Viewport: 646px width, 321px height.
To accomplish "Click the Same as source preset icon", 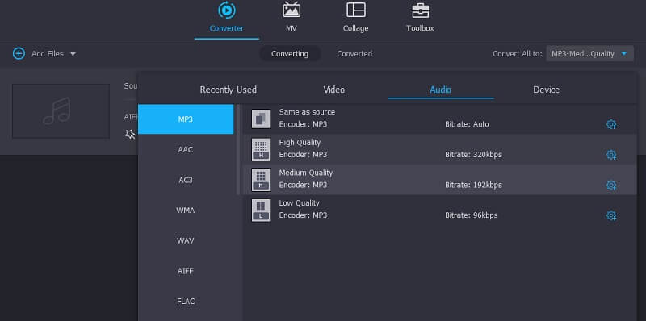I will click(x=261, y=119).
